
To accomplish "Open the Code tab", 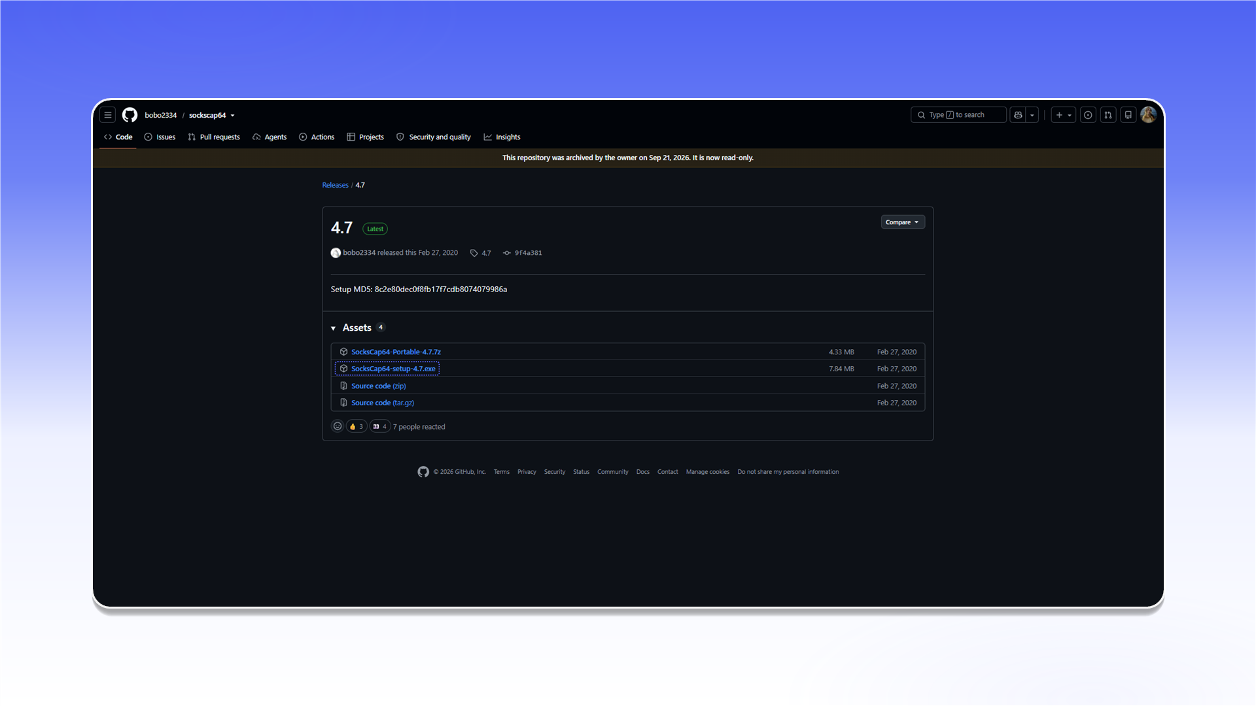I will coord(118,137).
